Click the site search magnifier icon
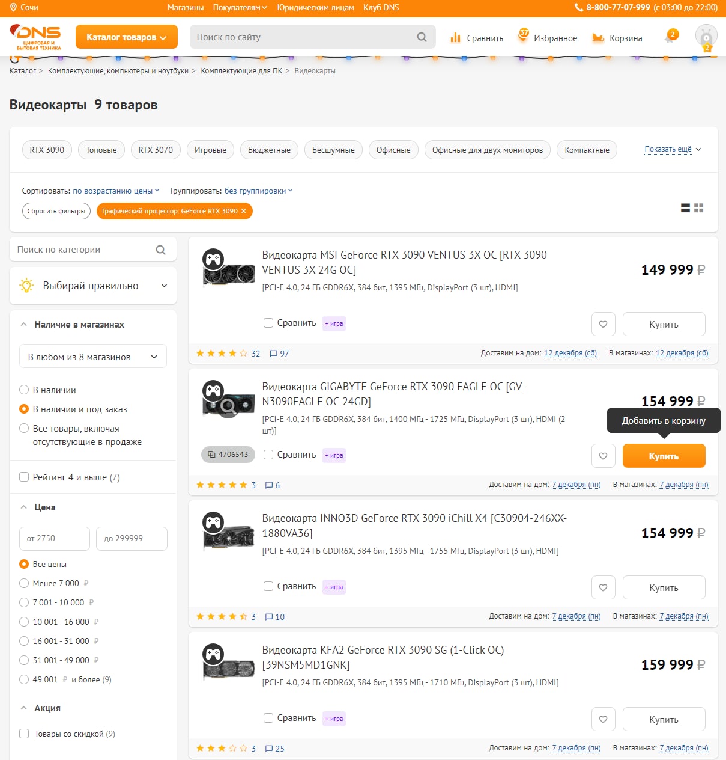The height and width of the screenshot is (760, 726). (422, 37)
